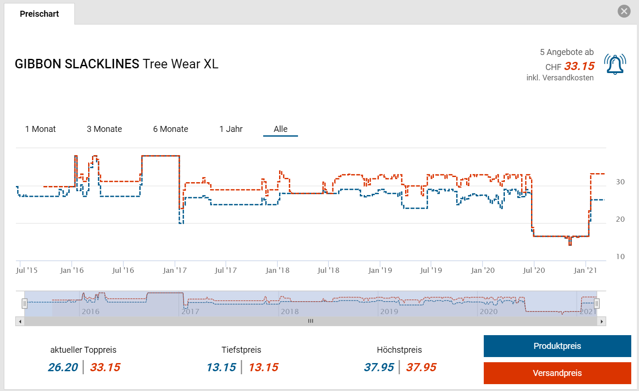Image resolution: width=639 pixels, height=391 pixels.
Task: Close the Preischart dialog with the X
Action: tap(624, 11)
